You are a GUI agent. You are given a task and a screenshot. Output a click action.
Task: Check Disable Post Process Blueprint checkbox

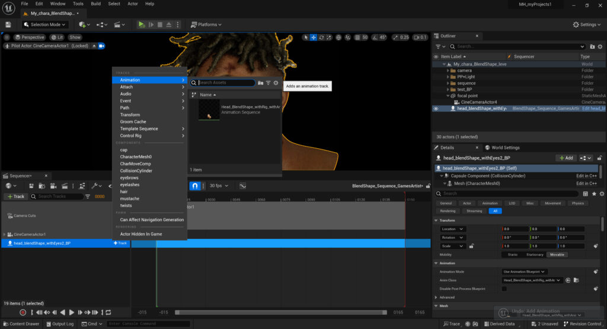pyautogui.click(x=504, y=289)
